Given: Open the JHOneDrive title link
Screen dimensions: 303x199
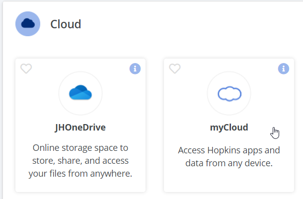Looking at the screenshot, I should [80, 128].
